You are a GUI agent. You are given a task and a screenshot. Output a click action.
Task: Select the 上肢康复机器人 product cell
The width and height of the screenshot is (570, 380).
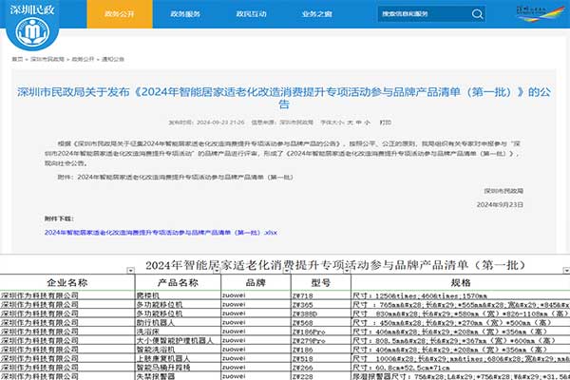(x=178, y=358)
